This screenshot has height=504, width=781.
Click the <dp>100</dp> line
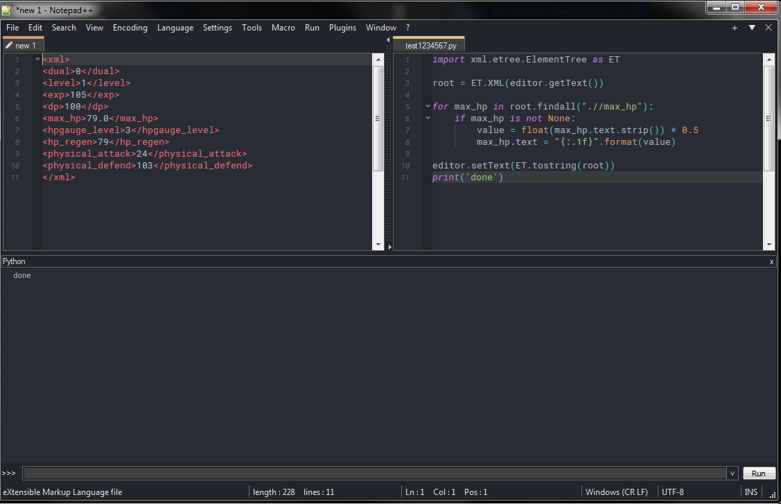coord(76,107)
